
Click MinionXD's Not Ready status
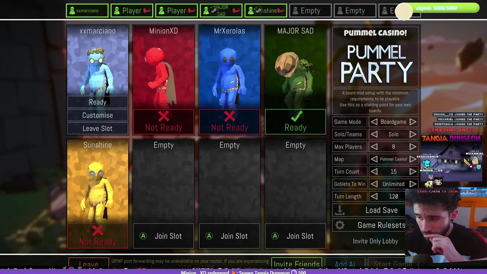pyautogui.click(x=164, y=122)
